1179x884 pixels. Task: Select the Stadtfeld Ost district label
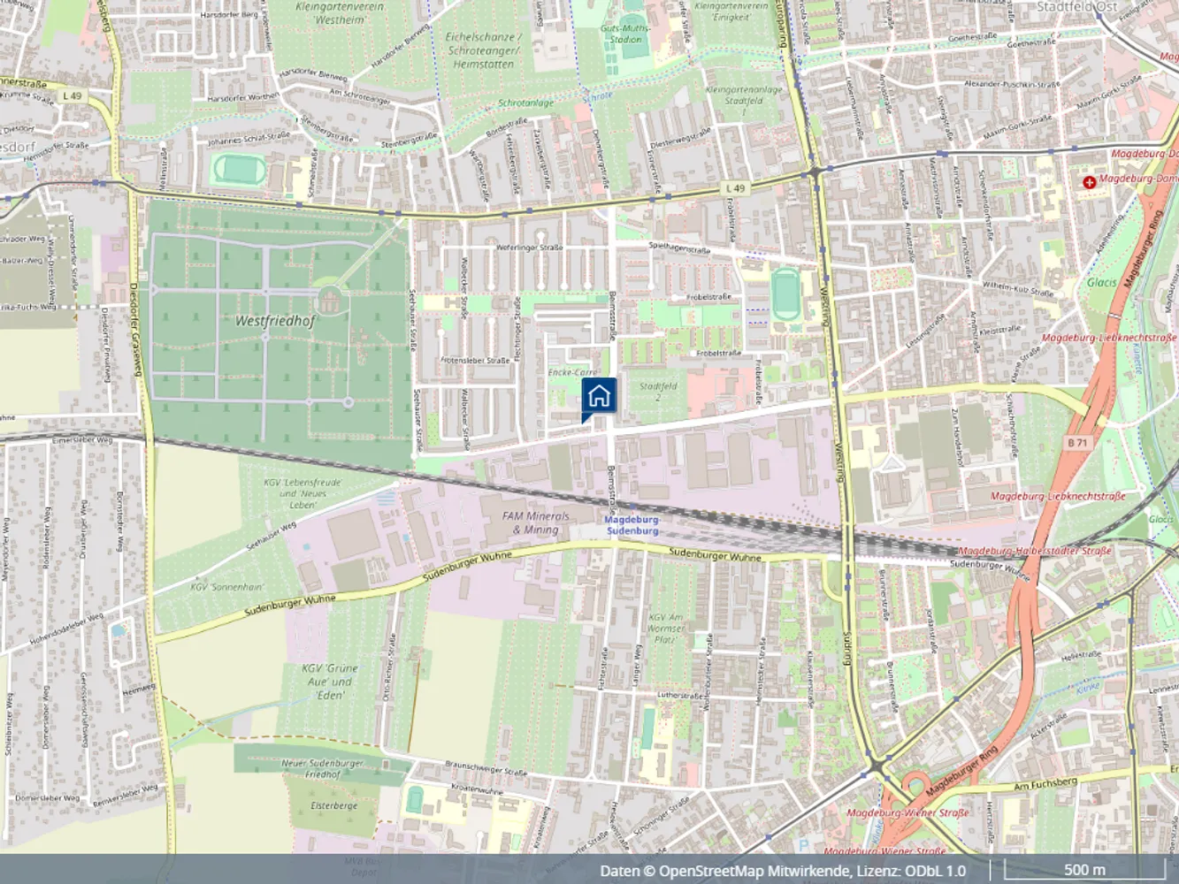point(1077,6)
